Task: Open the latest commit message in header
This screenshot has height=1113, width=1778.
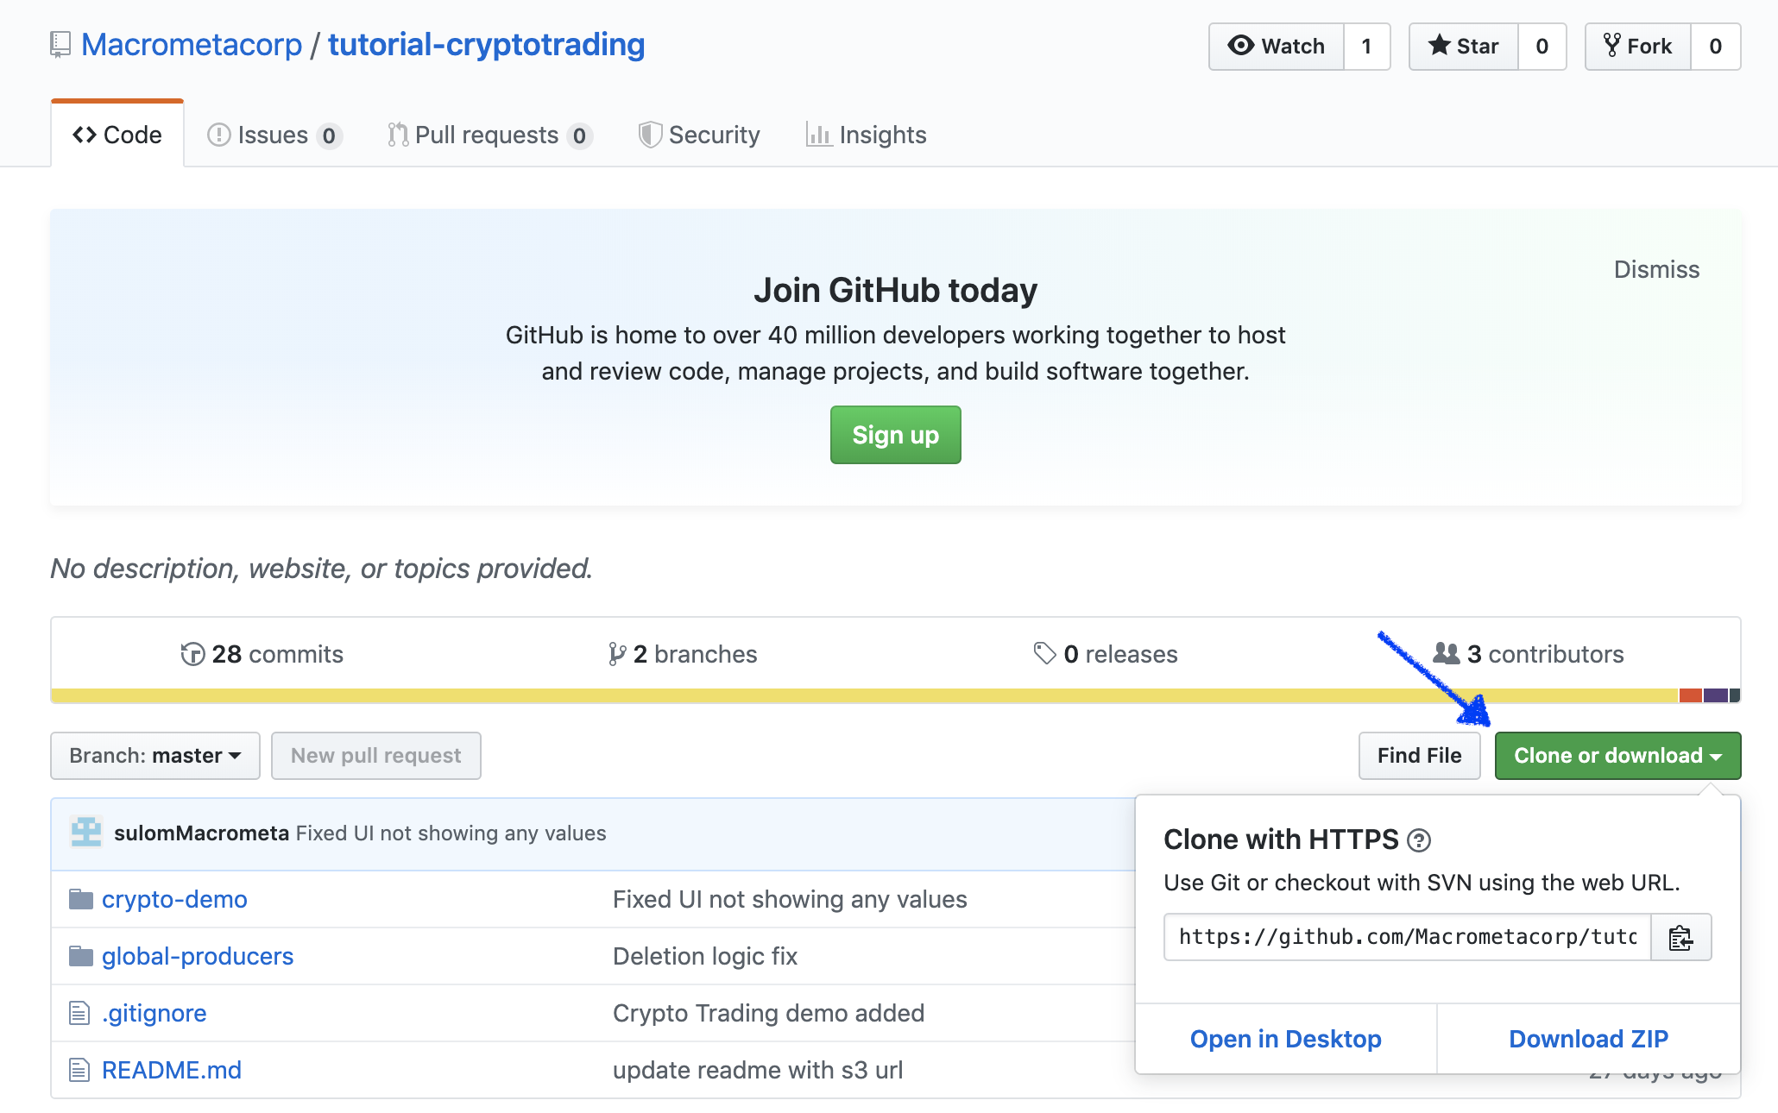Action: pyautogui.click(x=451, y=833)
